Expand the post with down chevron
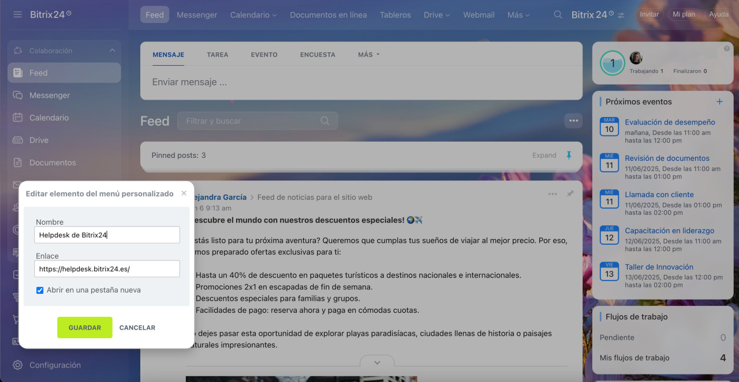 377,362
